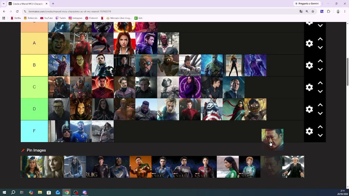This screenshot has width=349, height=196.
Task: Select the Moon Knight image in tier C
Action: pyautogui.click(x=168, y=87)
